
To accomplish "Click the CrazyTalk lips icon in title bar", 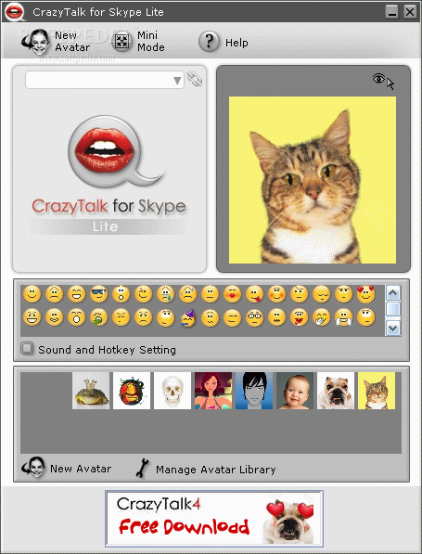I will [14, 12].
